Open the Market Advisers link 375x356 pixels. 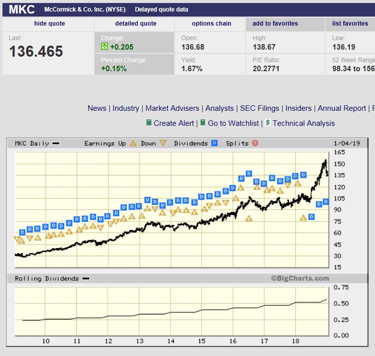point(172,108)
